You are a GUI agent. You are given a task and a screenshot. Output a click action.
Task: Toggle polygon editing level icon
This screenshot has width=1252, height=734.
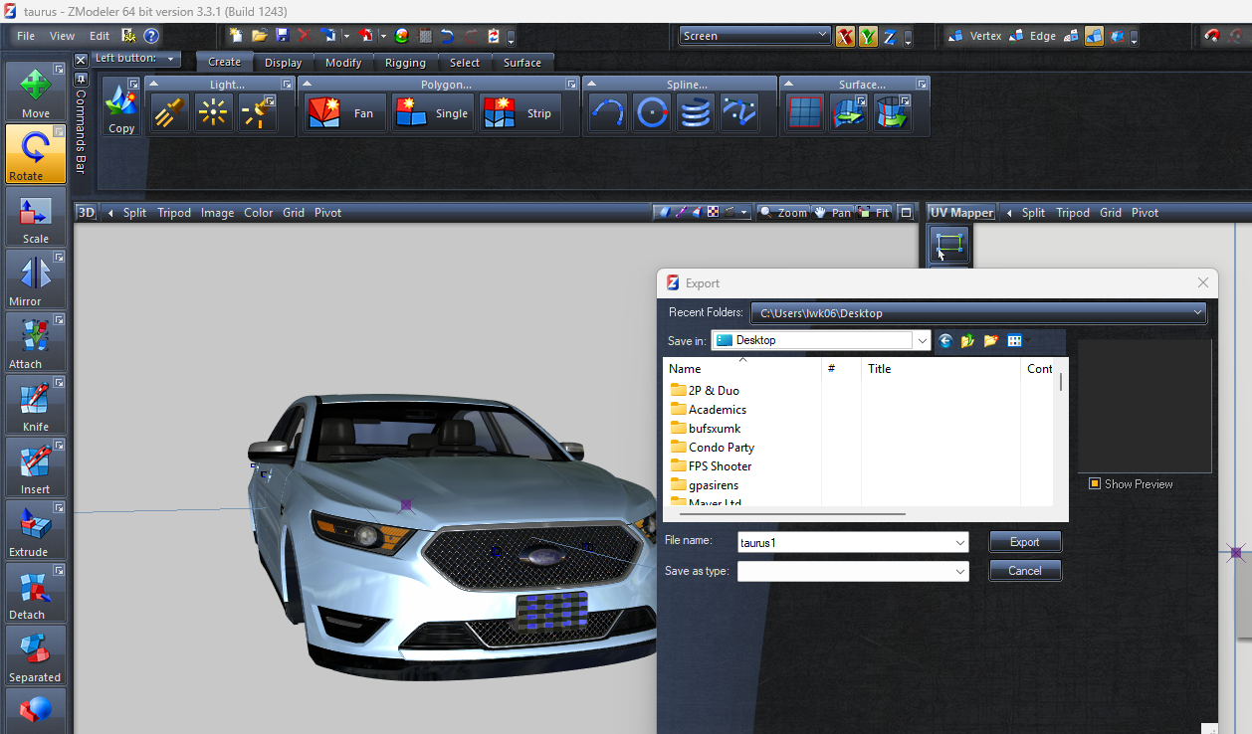(1071, 36)
